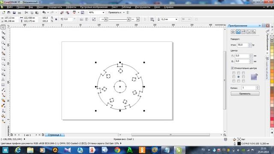
Task: Select the Shape edit tool
Action: tap(3, 33)
